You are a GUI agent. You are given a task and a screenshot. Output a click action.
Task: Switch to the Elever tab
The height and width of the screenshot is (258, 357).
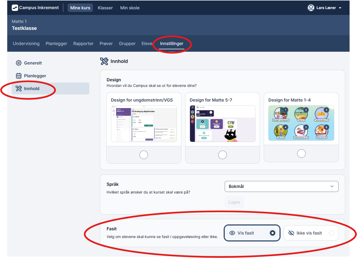(147, 43)
